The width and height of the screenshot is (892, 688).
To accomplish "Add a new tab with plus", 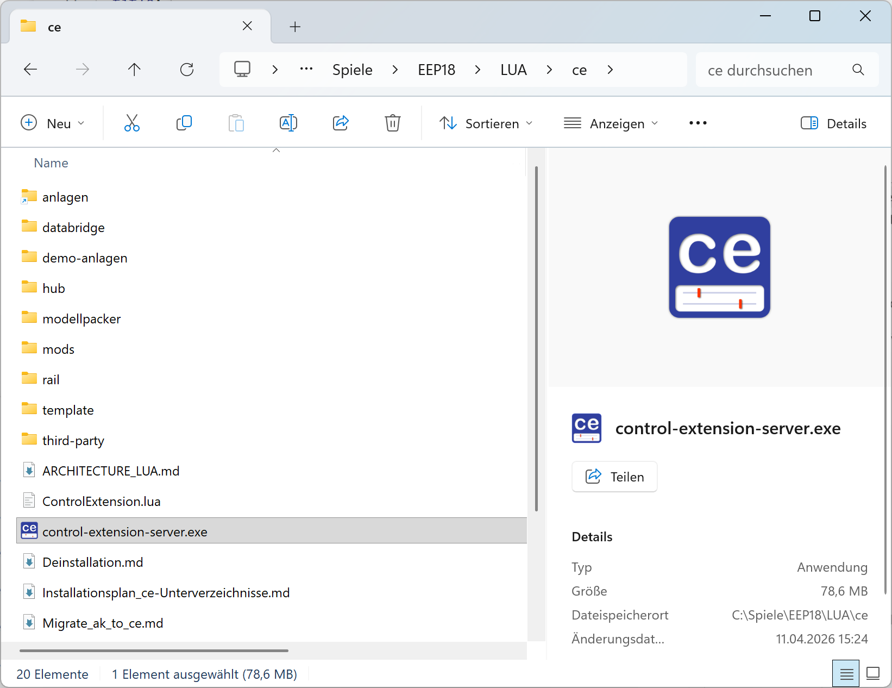I will pyautogui.click(x=295, y=27).
